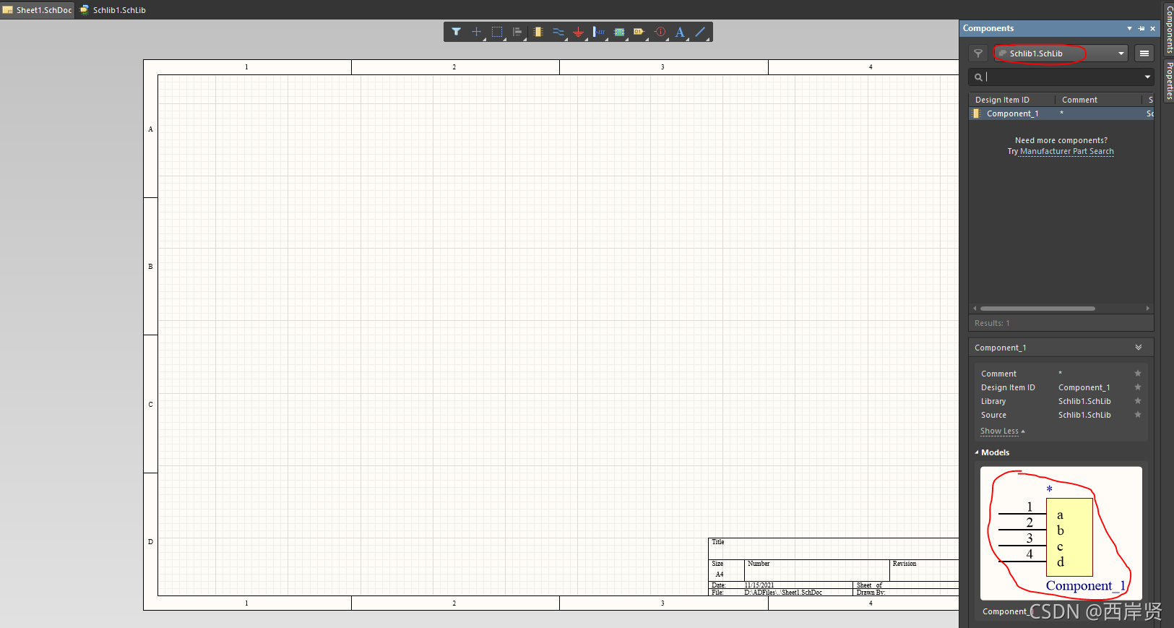Select the Place Harness tool
The height and width of the screenshot is (628, 1174).
point(599,32)
